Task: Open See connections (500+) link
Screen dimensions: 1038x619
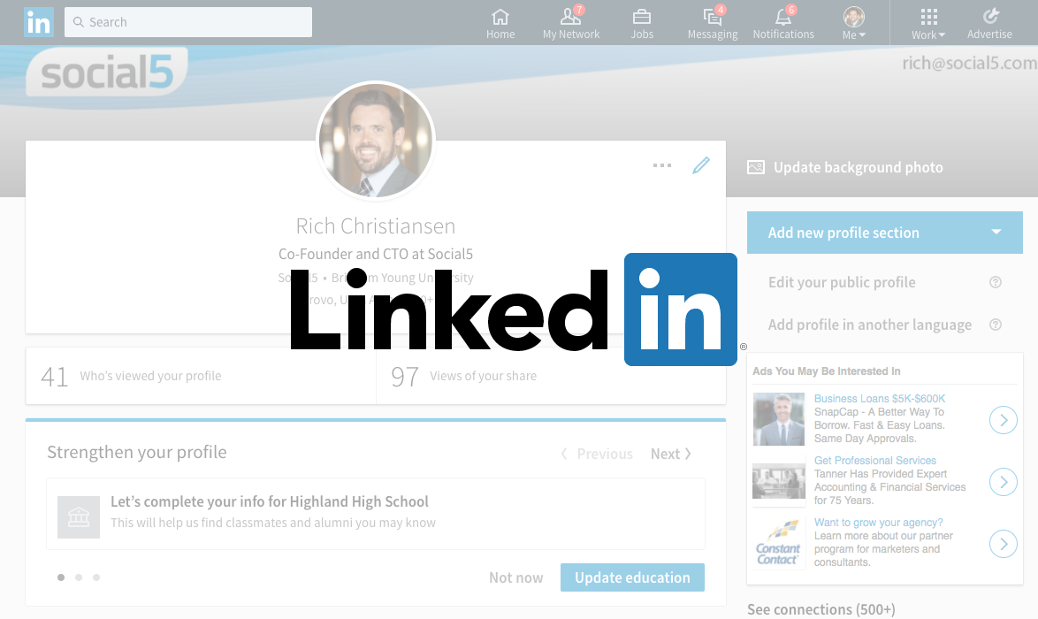Action: [820, 609]
